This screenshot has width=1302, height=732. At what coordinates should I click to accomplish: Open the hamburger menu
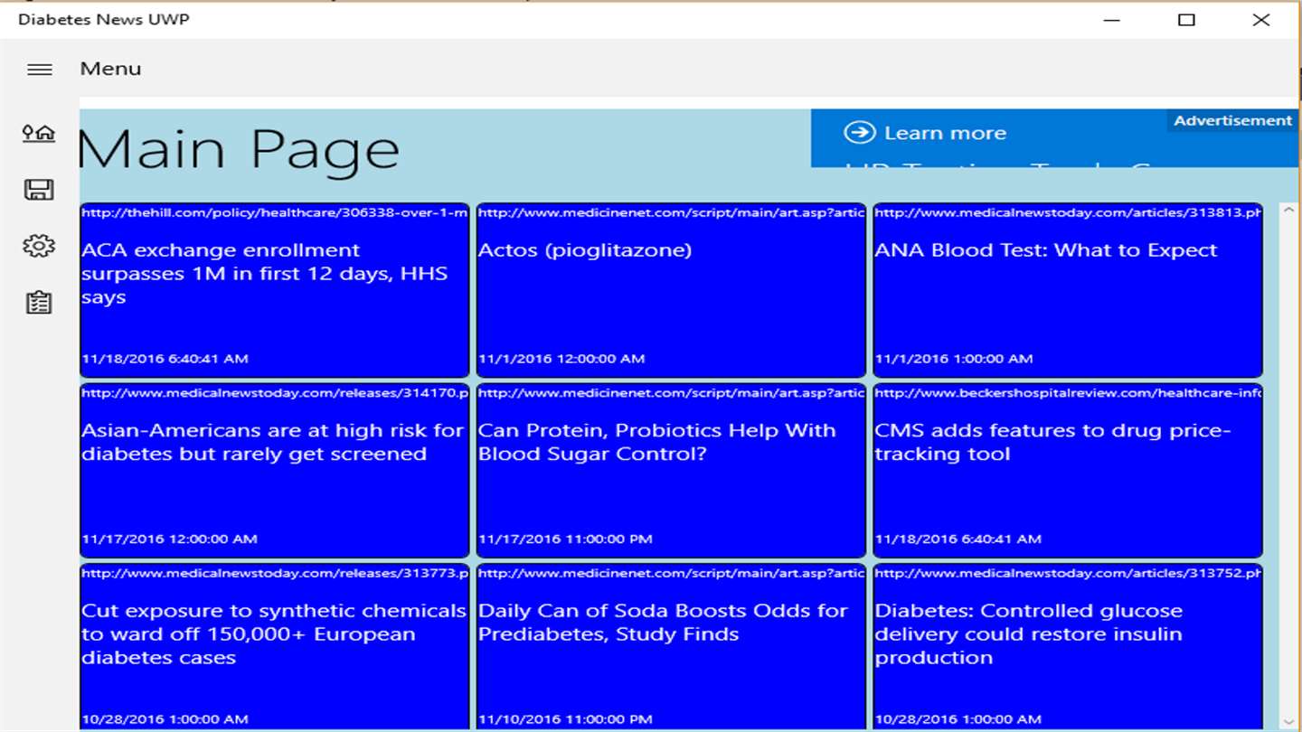39,70
